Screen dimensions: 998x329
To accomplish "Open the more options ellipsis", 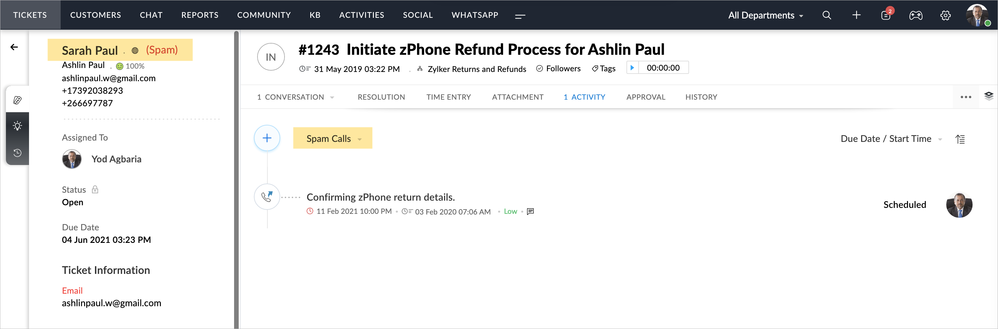I will tap(965, 97).
